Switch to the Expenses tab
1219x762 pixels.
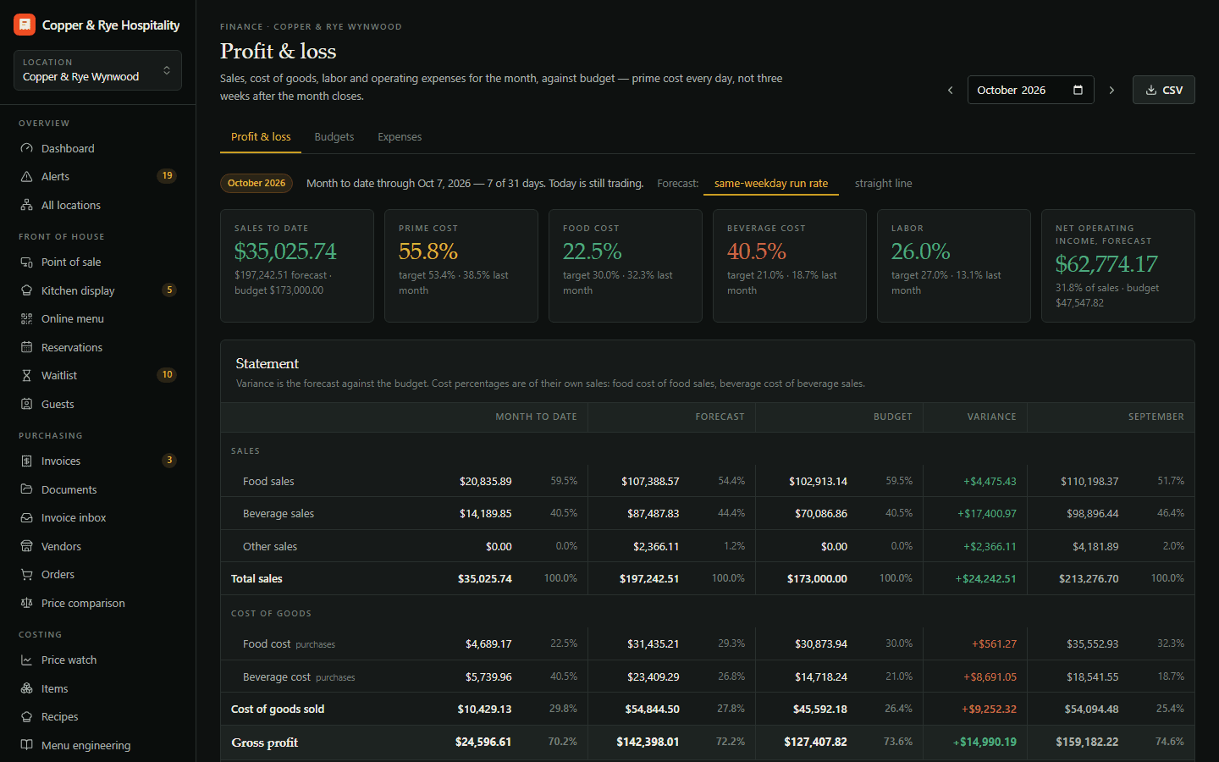(x=400, y=136)
